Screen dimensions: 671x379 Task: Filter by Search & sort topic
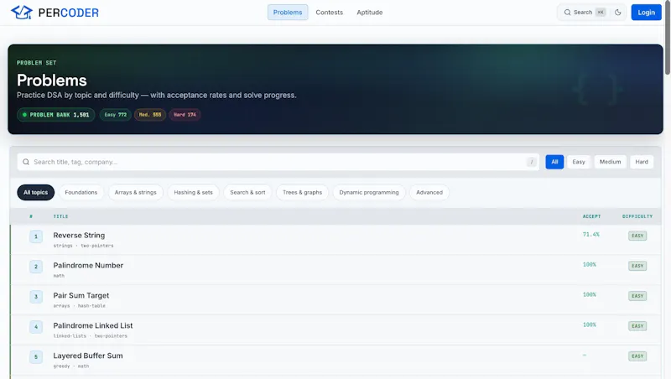click(247, 193)
